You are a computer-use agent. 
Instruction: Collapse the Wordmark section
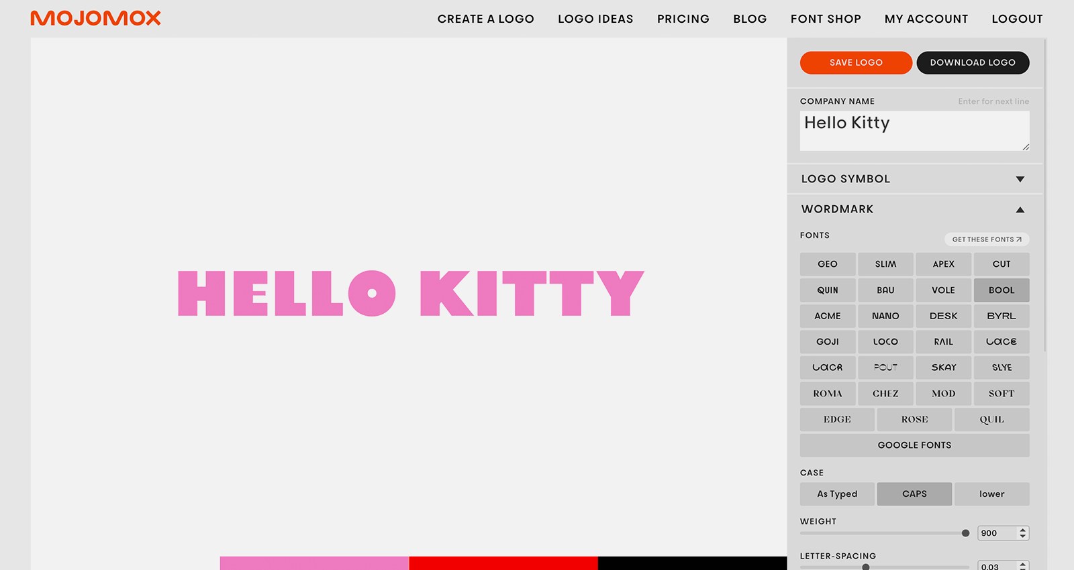914,209
